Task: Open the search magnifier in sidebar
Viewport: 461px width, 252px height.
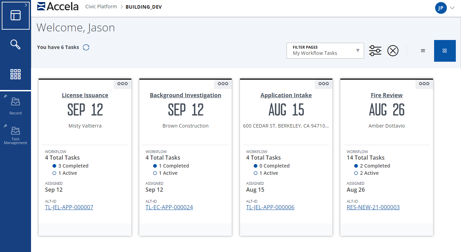Action: click(x=16, y=44)
